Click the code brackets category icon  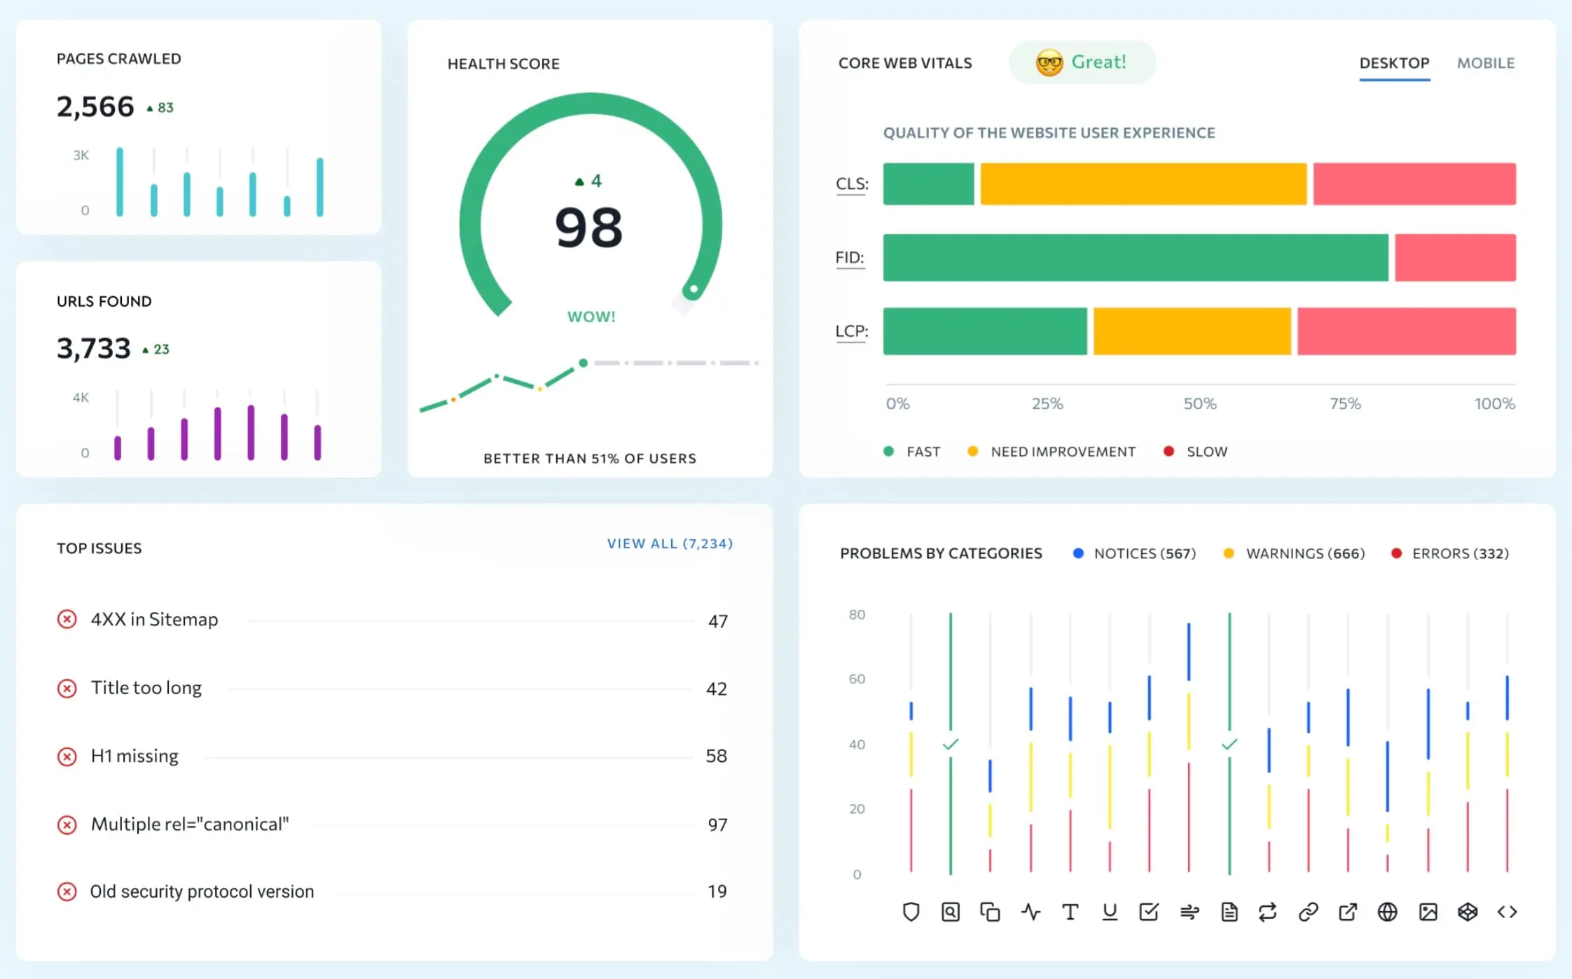(1507, 912)
